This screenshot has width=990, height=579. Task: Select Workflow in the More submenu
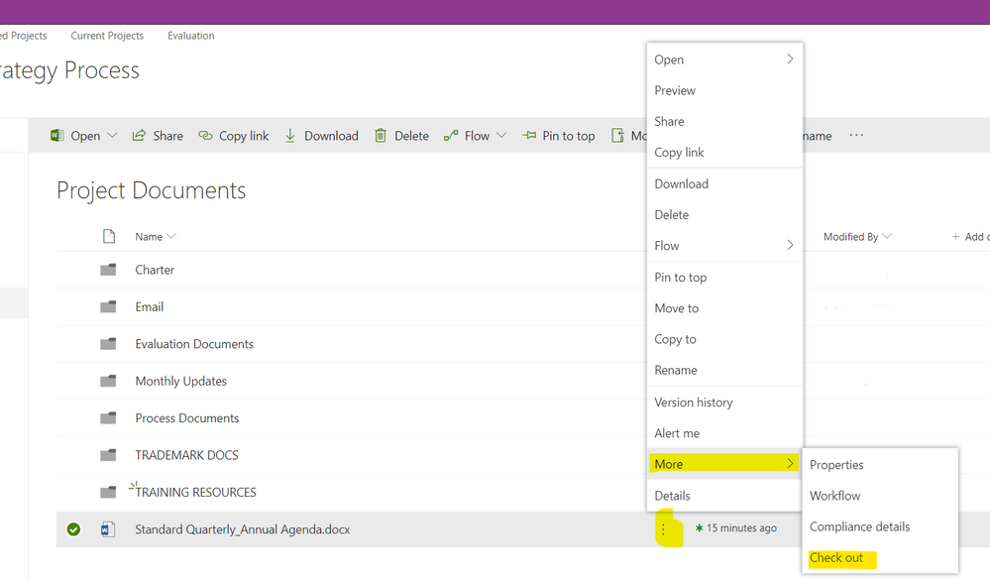coord(834,496)
